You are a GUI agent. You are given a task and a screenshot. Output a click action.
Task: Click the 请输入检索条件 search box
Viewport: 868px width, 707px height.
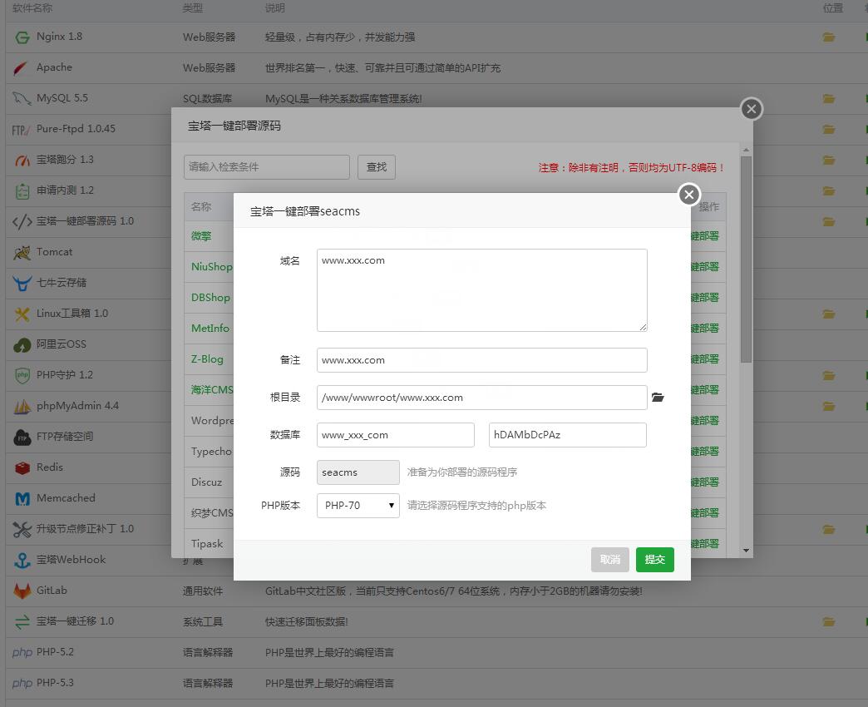point(267,167)
